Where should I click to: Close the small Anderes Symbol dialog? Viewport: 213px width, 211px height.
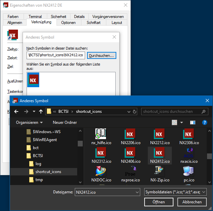tap(114, 37)
